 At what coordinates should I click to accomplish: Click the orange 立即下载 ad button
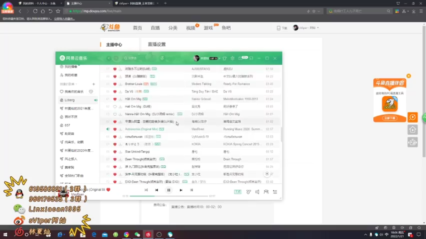[x=390, y=118]
